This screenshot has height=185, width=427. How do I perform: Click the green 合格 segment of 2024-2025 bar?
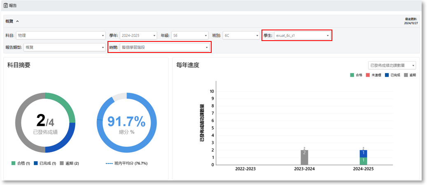point(363,161)
